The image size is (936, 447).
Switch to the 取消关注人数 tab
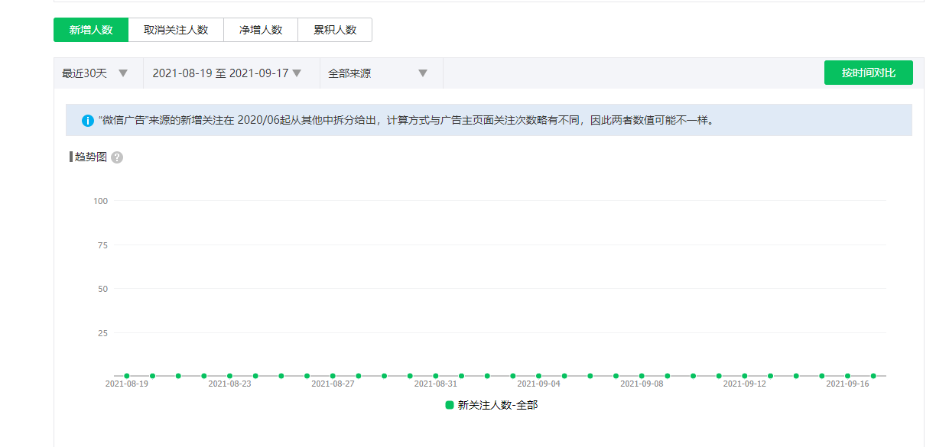tap(176, 30)
